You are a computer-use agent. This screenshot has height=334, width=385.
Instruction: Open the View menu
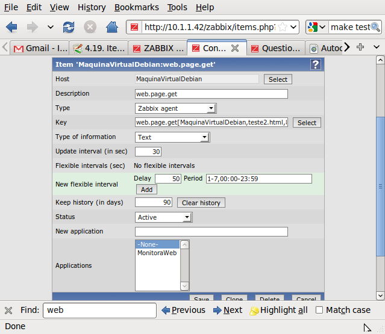coord(59,7)
